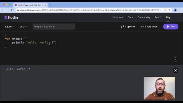The width and height of the screenshot is (183, 103).
Task: Open the Teach section
Action: (158, 17)
